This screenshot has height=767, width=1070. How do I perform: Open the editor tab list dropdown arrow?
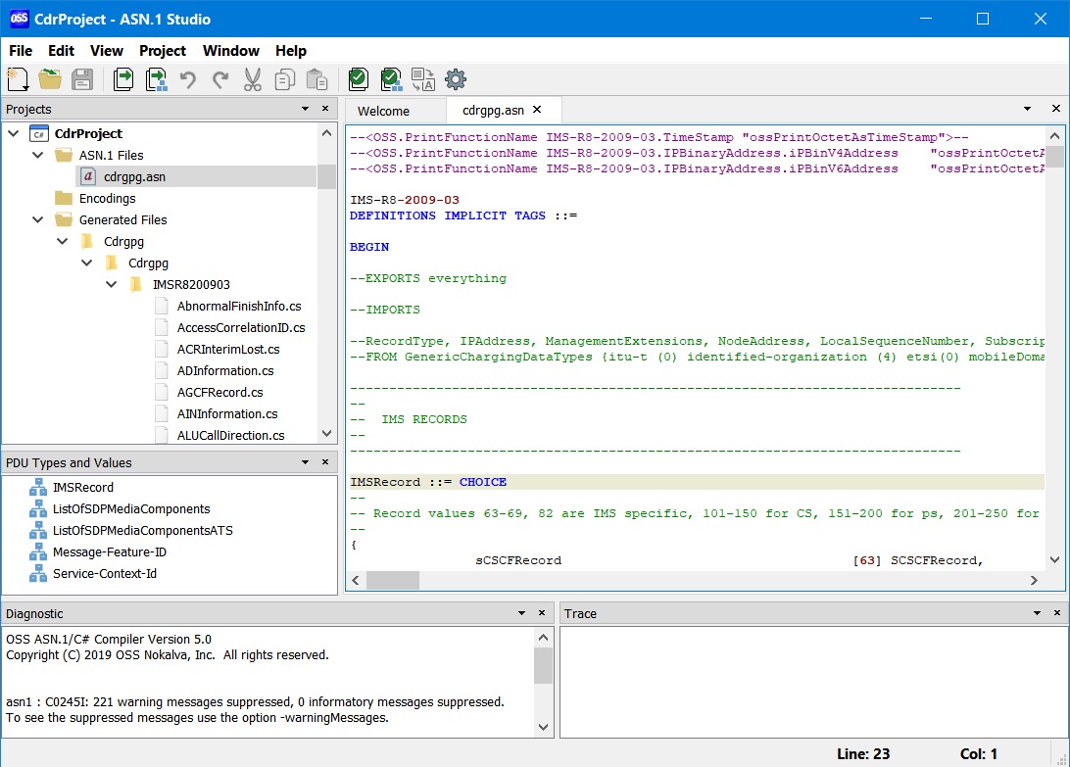point(1027,109)
